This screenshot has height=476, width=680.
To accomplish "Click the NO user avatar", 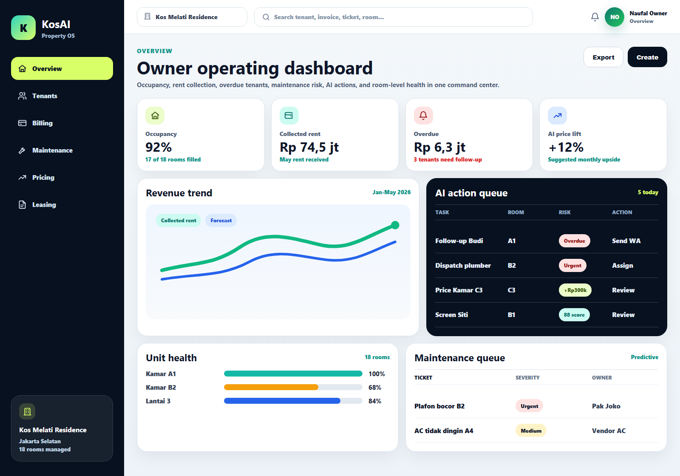I will pyautogui.click(x=615, y=17).
